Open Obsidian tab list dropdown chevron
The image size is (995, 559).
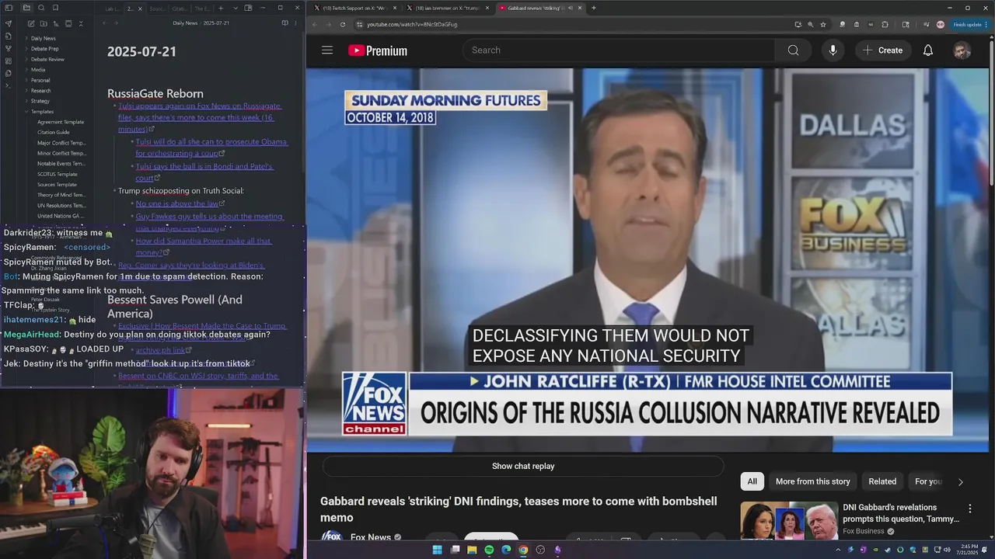click(234, 8)
